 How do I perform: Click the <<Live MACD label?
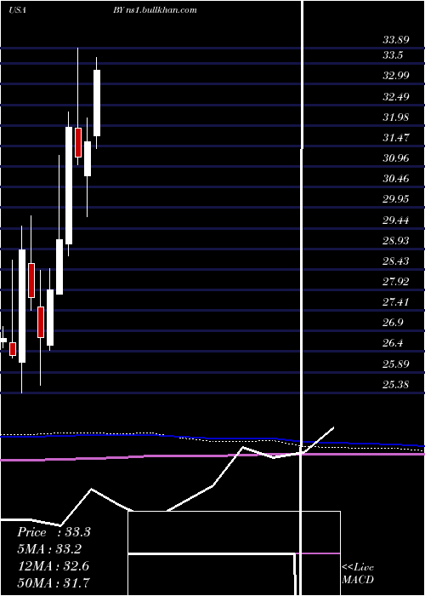358,574
